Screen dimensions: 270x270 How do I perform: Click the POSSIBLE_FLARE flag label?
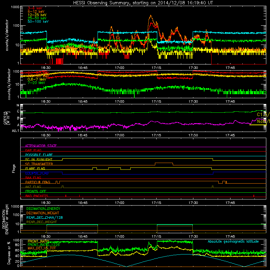tap(39, 155)
